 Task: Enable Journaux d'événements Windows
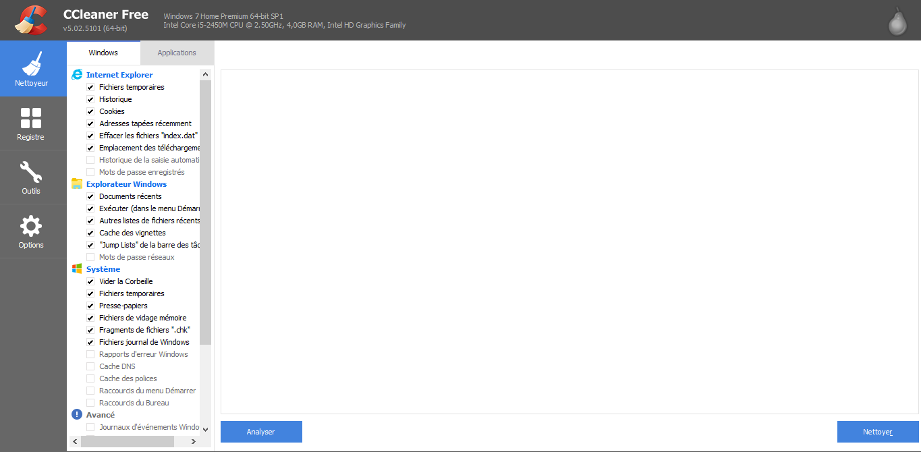pyautogui.click(x=90, y=427)
